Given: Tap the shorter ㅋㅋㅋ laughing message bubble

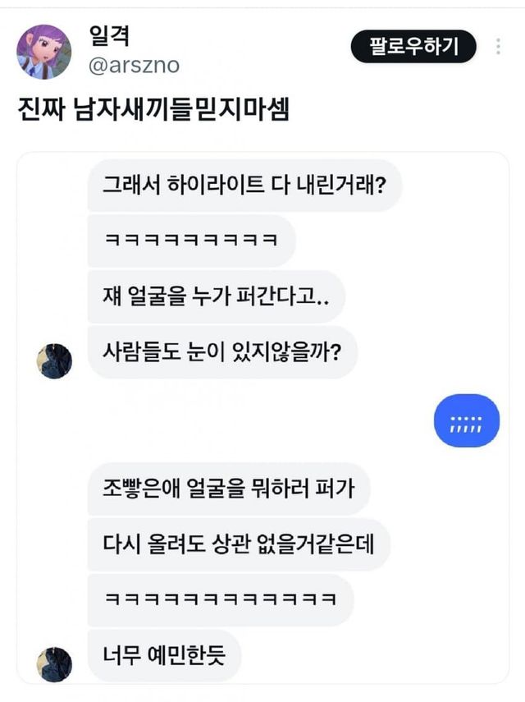Looking at the screenshot, I should pyautogui.click(x=190, y=241).
